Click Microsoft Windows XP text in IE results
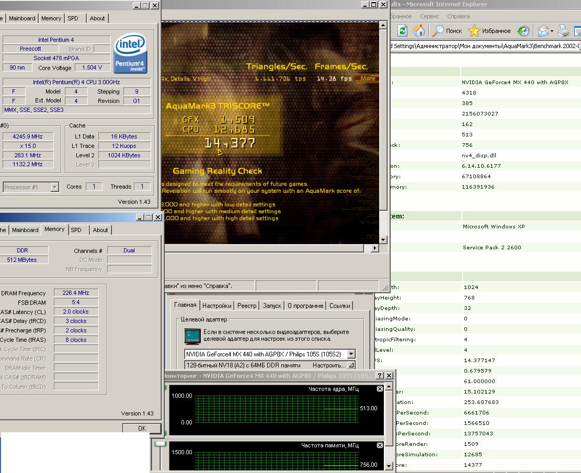Viewport: 581px width, 473px height. tap(494, 226)
